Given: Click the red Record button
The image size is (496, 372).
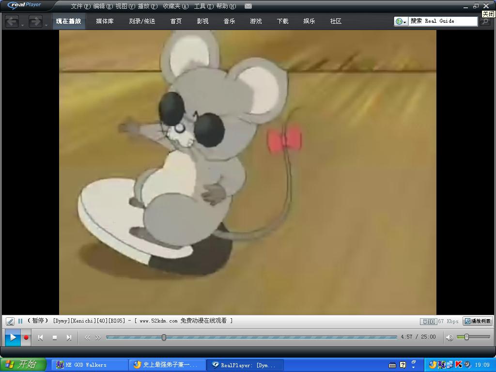Looking at the screenshot, I should click(26, 337).
